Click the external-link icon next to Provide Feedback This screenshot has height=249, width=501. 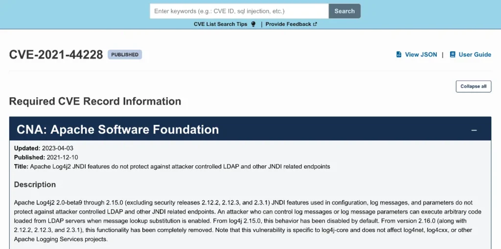[x=315, y=24]
